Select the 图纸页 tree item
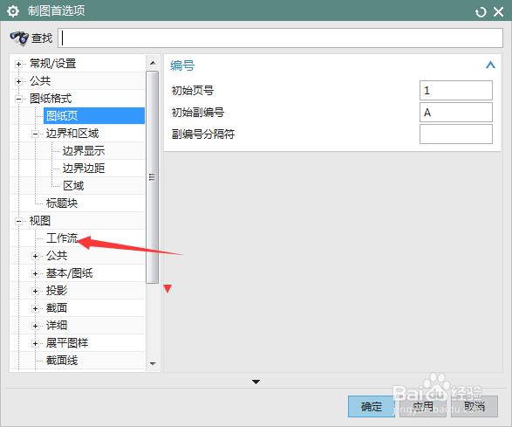 coord(94,116)
